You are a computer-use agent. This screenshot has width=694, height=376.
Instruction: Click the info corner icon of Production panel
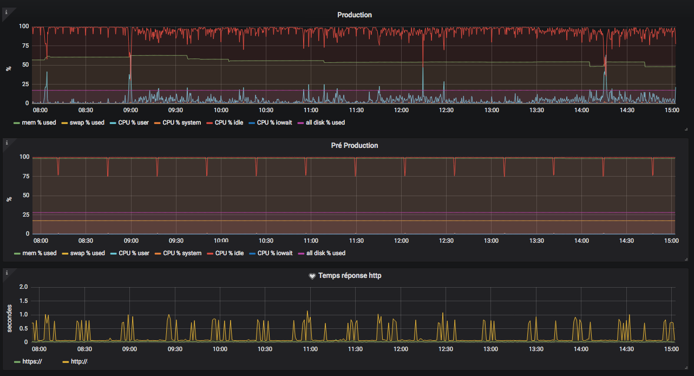(x=6, y=12)
